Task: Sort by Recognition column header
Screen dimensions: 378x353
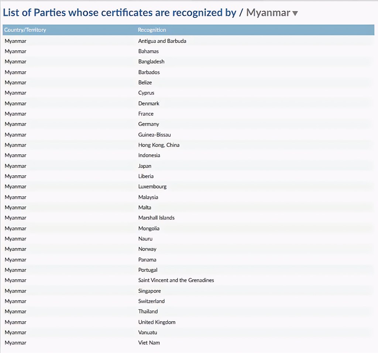Action: click(x=152, y=30)
